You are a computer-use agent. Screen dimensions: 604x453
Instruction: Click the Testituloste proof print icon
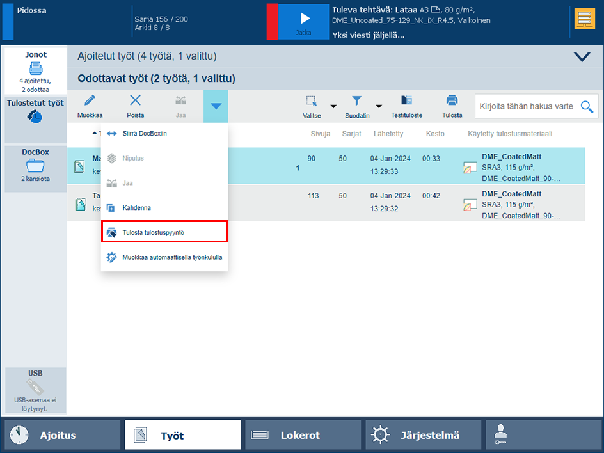tap(406, 100)
